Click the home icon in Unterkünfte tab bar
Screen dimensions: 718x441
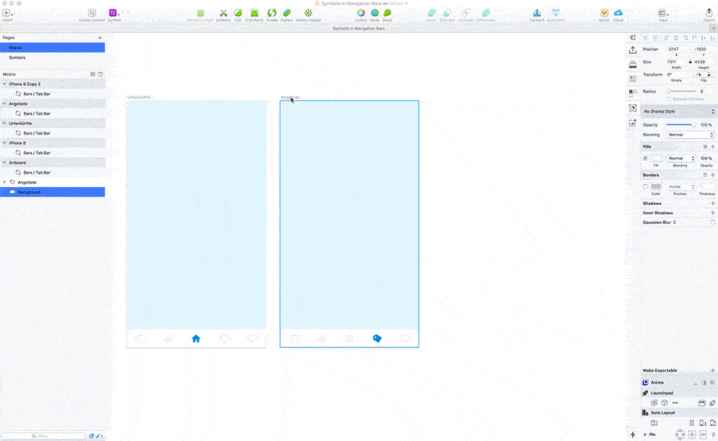[196, 338]
